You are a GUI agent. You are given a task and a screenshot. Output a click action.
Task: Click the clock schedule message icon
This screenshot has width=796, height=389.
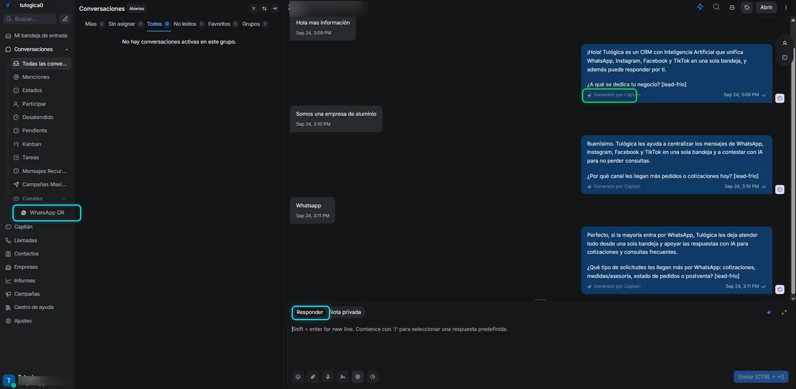coord(372,376)
